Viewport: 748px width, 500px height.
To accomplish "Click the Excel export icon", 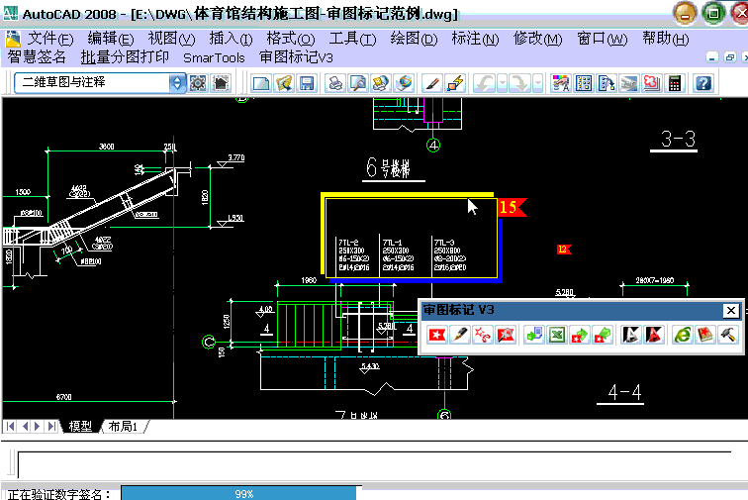I will 557,335.
